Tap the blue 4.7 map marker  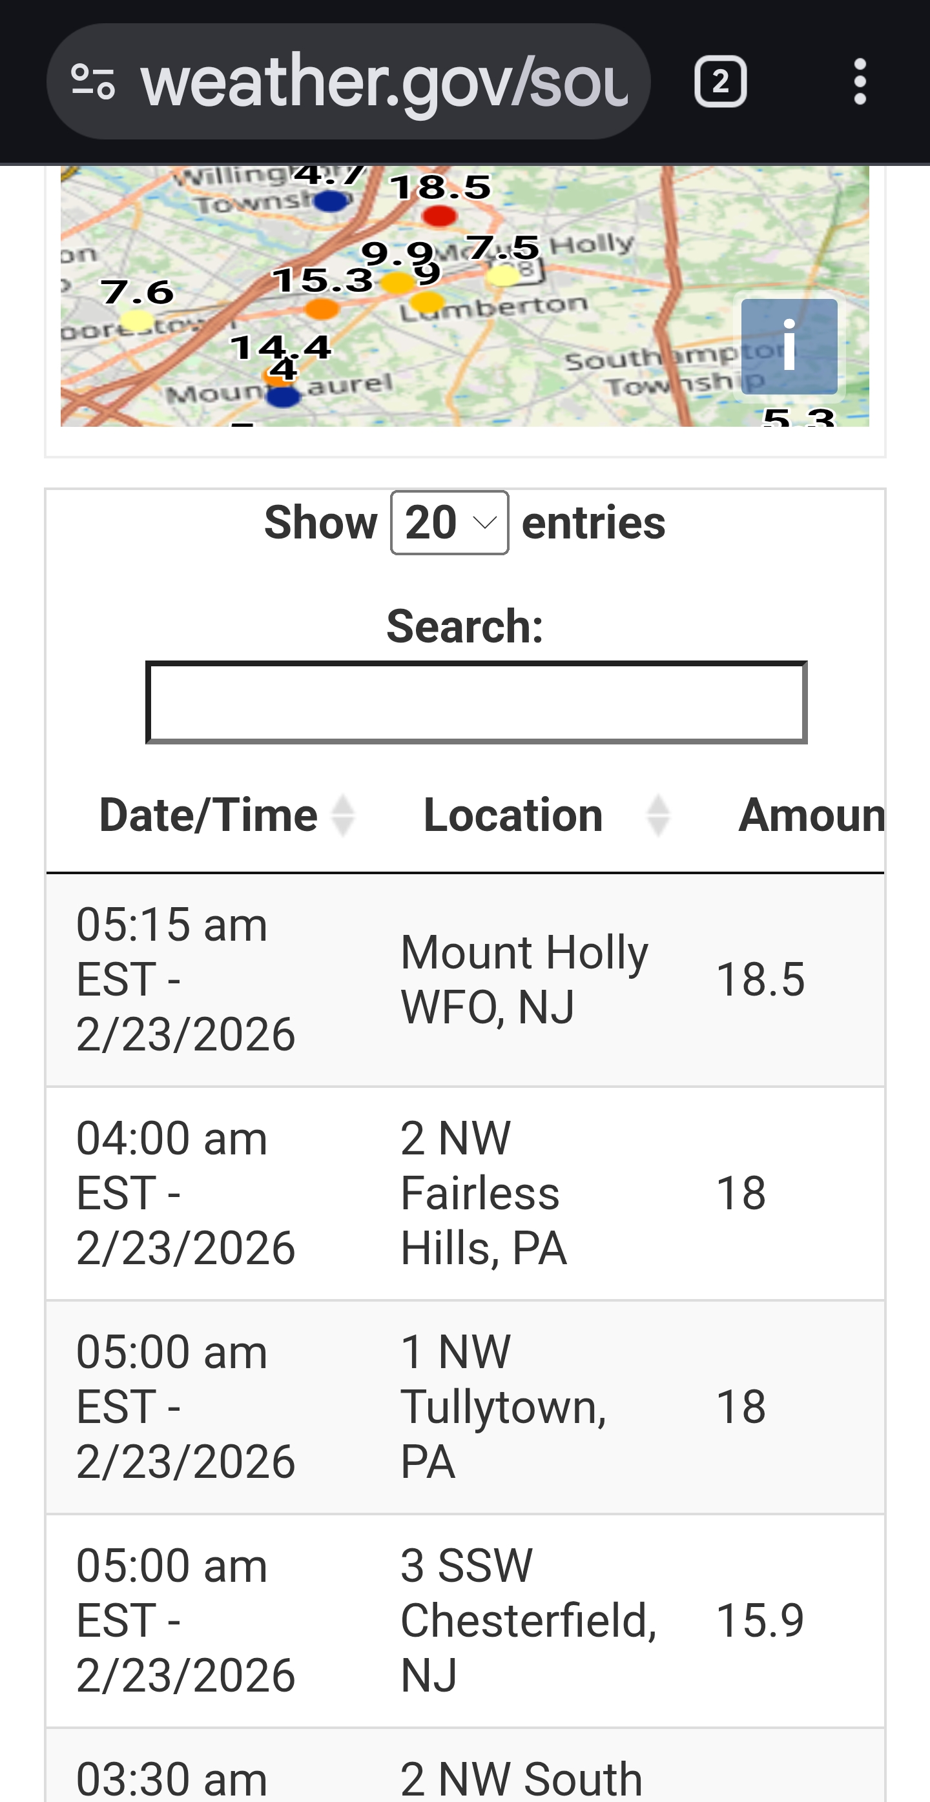[x=331, y=201]
